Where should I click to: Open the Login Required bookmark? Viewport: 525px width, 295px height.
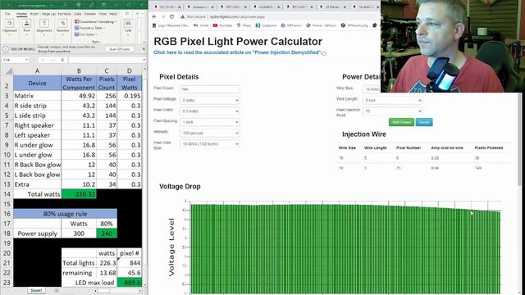pos(171,25)
